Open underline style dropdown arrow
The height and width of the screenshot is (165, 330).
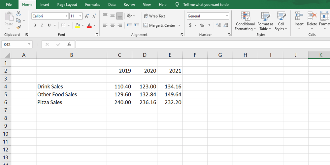pyautogui.click(x=55, y=25)
